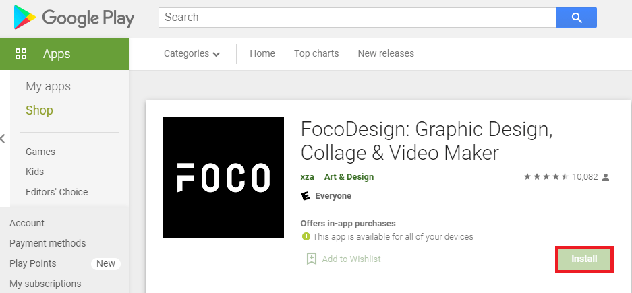Click the reviewers person icon
The height and width of the screenshot is (293, 632).
[606, 177]
